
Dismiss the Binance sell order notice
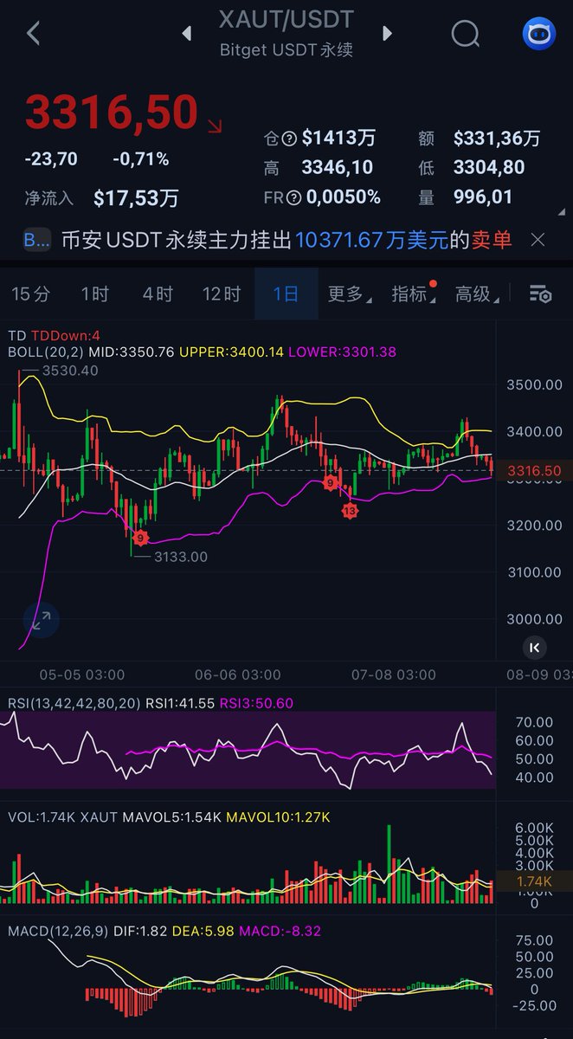(x=538, y=240)
